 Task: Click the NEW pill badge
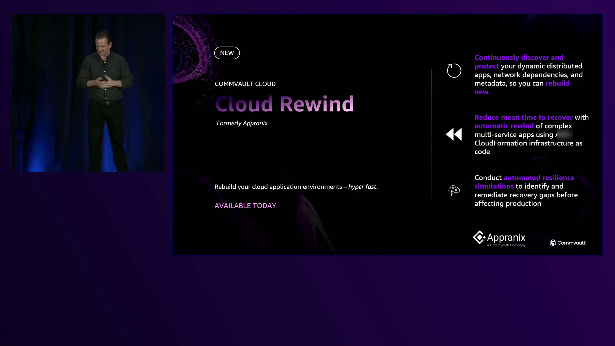(227, 53)
